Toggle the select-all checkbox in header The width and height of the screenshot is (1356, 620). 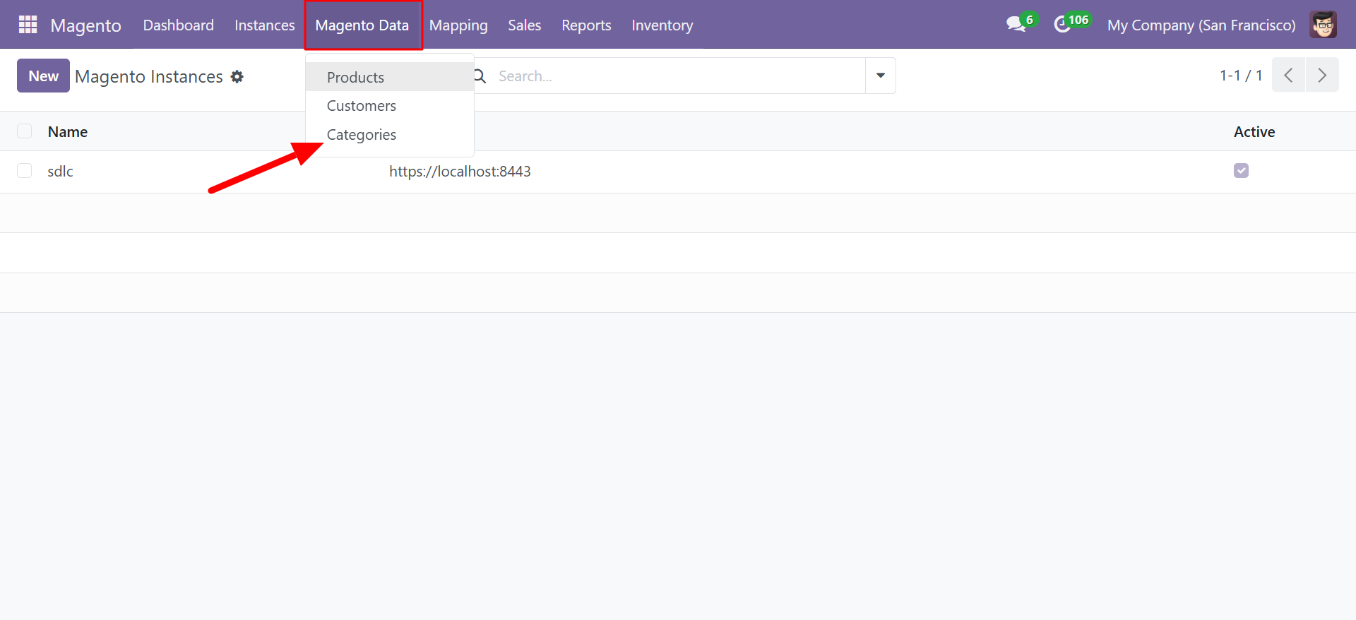(25, 131)
